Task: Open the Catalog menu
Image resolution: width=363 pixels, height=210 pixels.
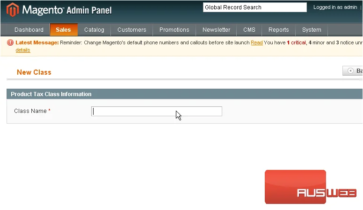Action: coord(94,30)
